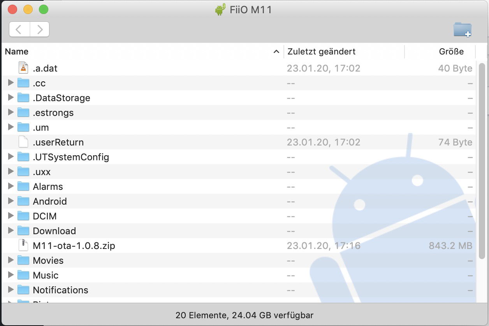The image size is (489, 326).
Task: Click the DCIM folder icon
Action: pos(23,216)
